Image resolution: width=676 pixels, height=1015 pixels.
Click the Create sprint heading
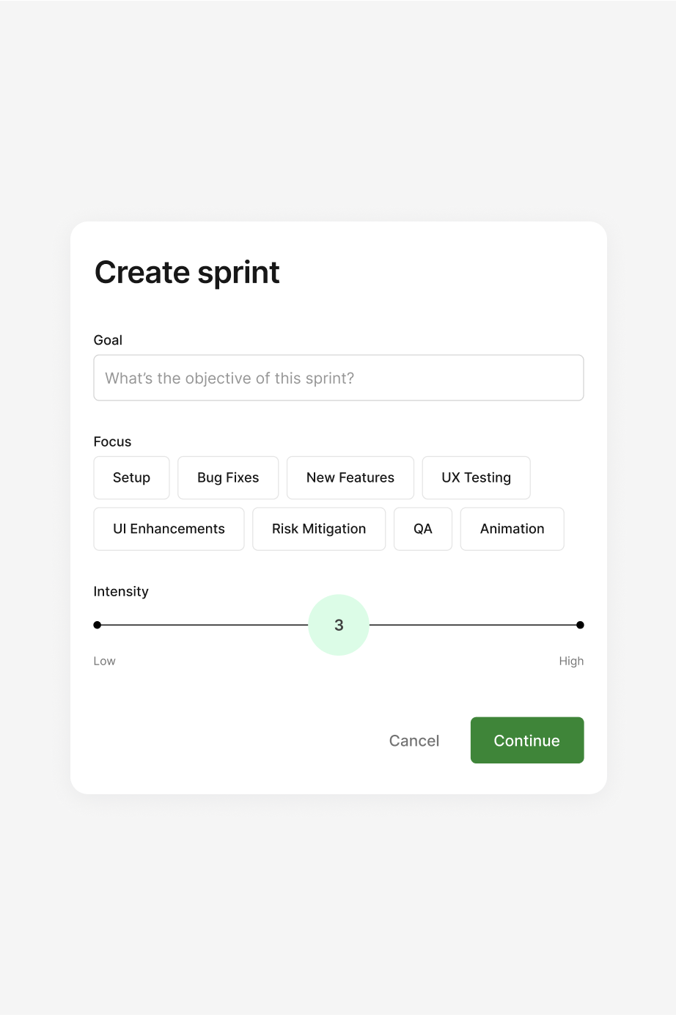(187, 273)
